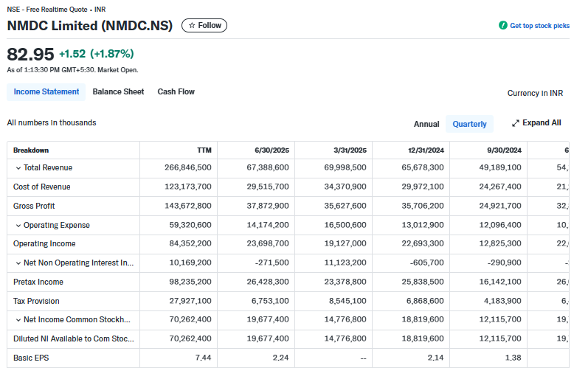
Task: Click the Expand All arrows icon
Action: tap(516, 123)
